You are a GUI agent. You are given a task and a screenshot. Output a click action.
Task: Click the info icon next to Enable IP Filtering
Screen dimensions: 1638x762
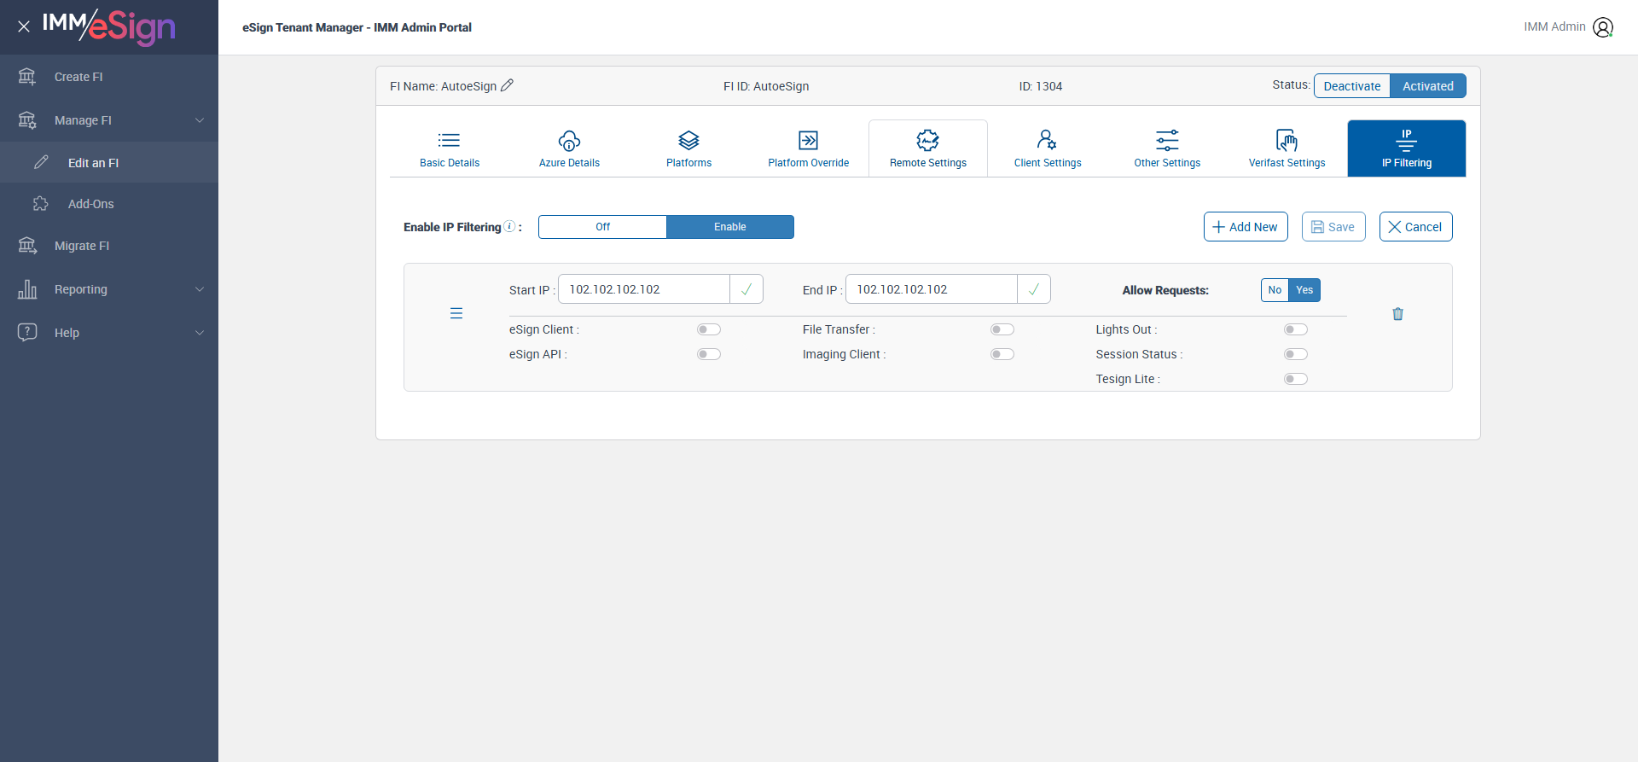point(509,226)
